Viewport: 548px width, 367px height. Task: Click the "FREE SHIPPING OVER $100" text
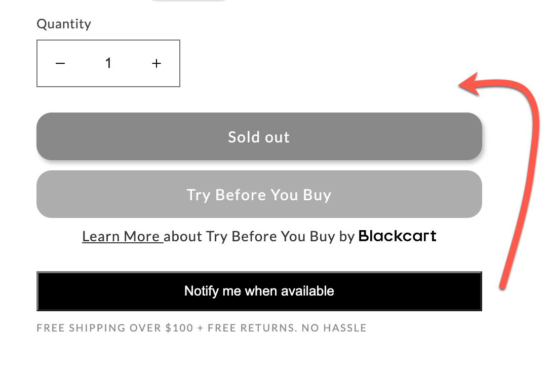coord(115,328)
